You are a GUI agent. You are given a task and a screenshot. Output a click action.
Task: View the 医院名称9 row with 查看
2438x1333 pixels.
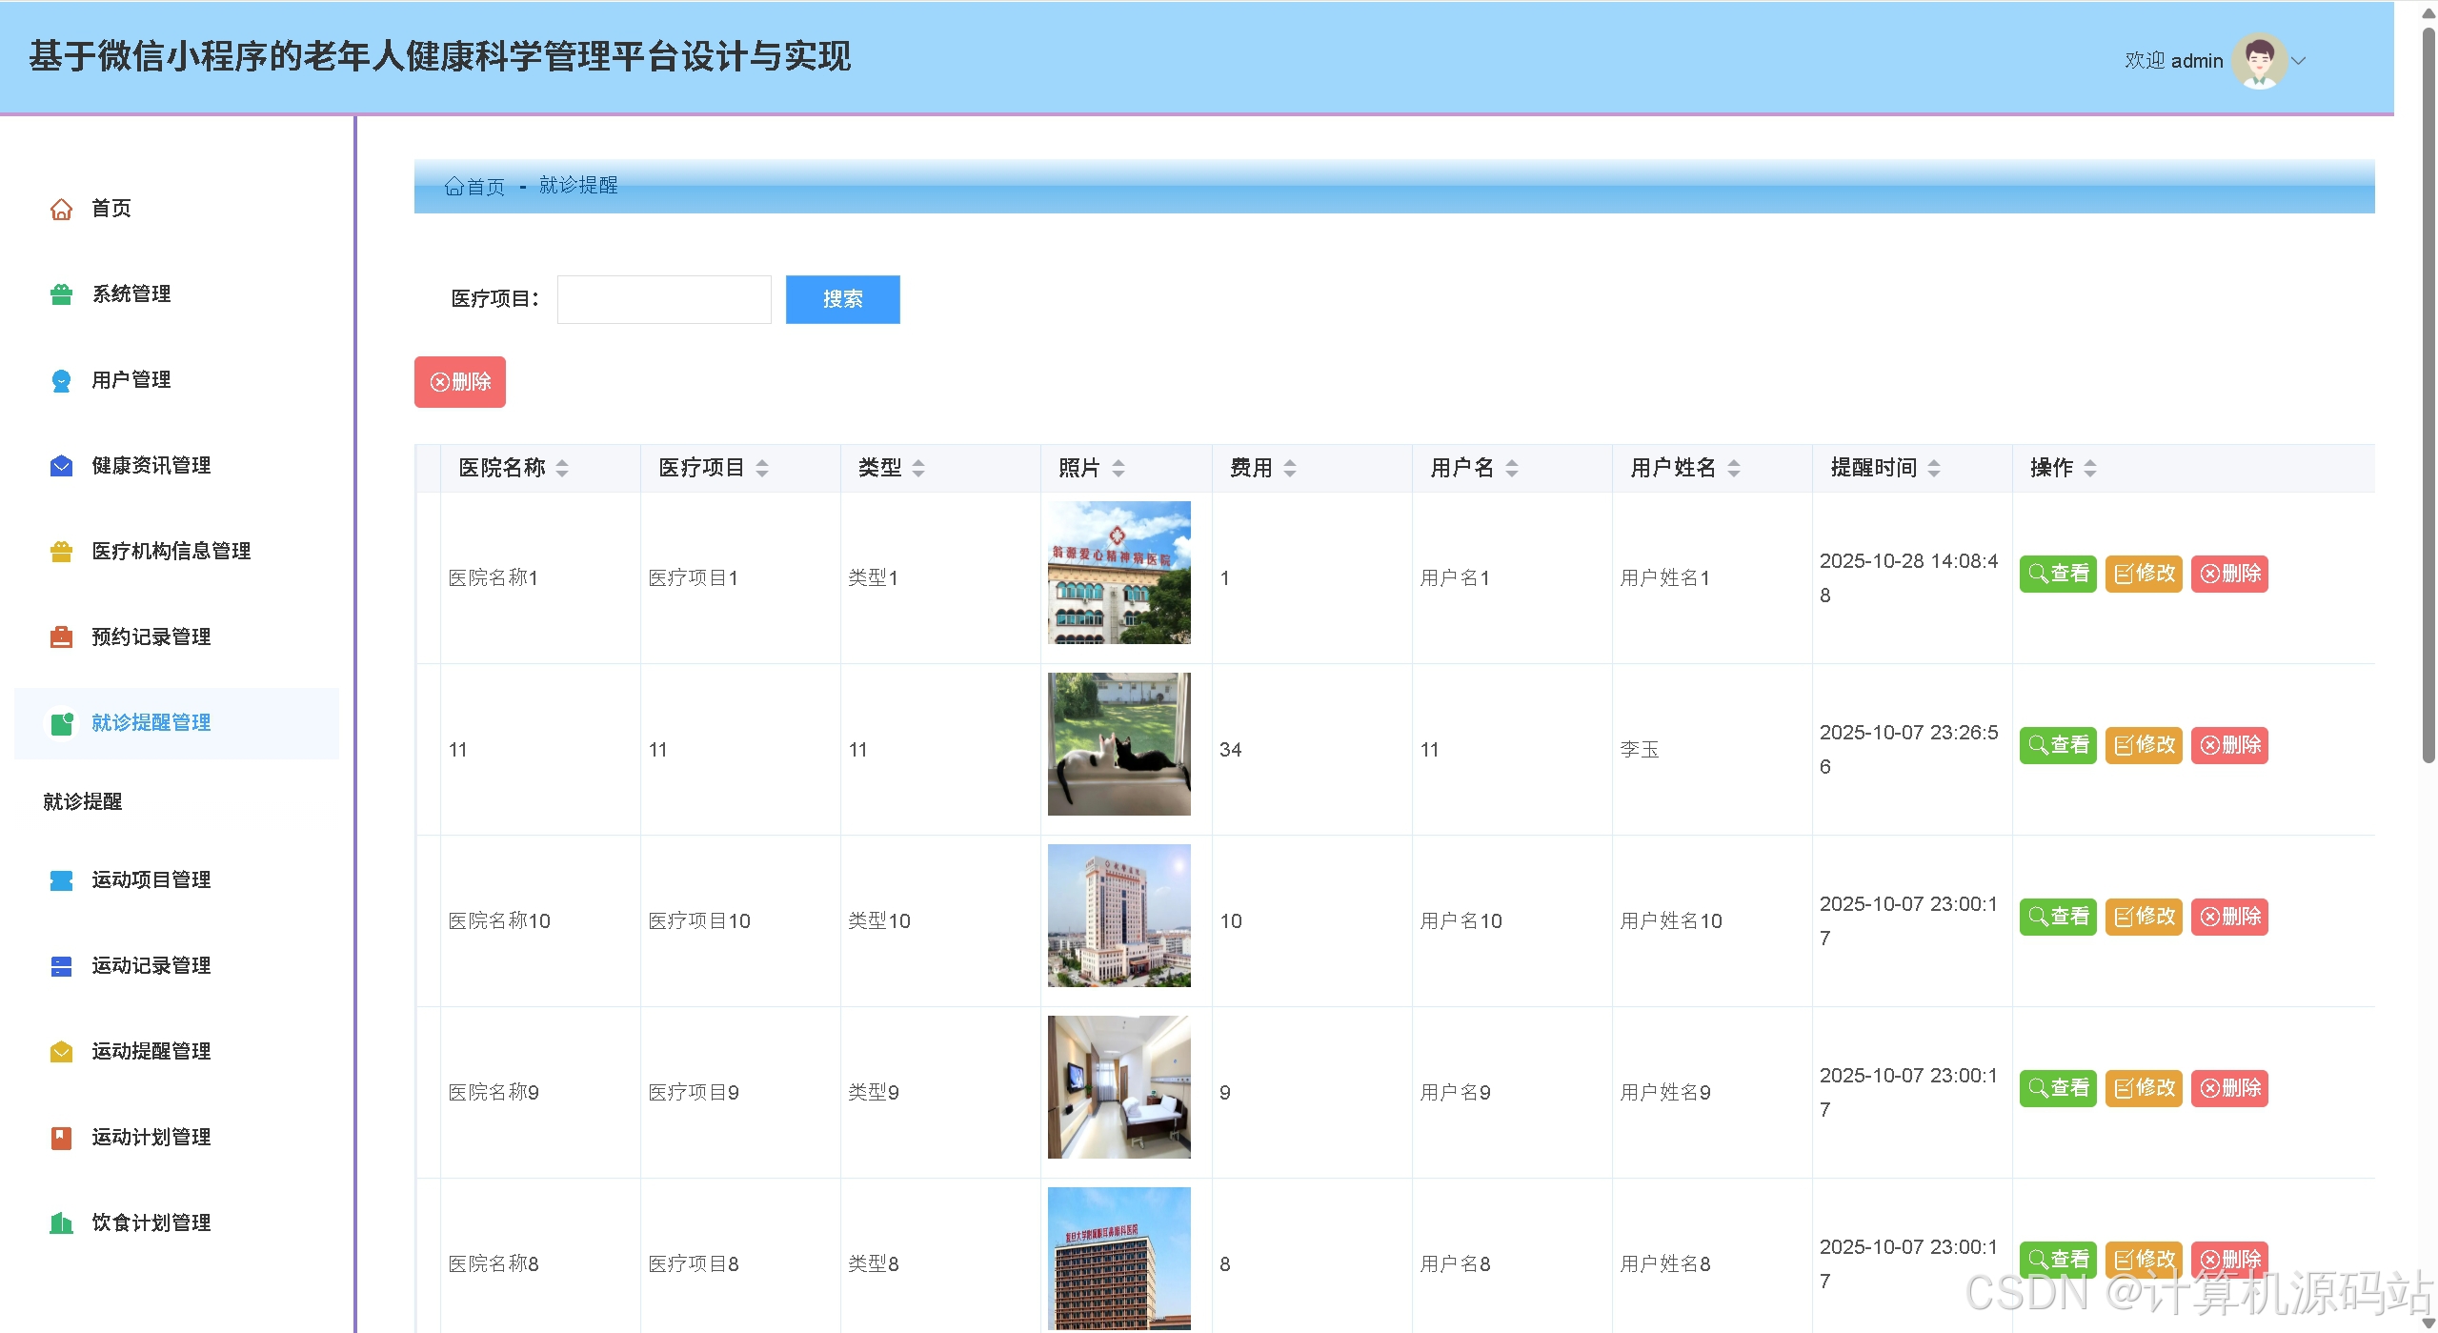click(2058, 1088)
